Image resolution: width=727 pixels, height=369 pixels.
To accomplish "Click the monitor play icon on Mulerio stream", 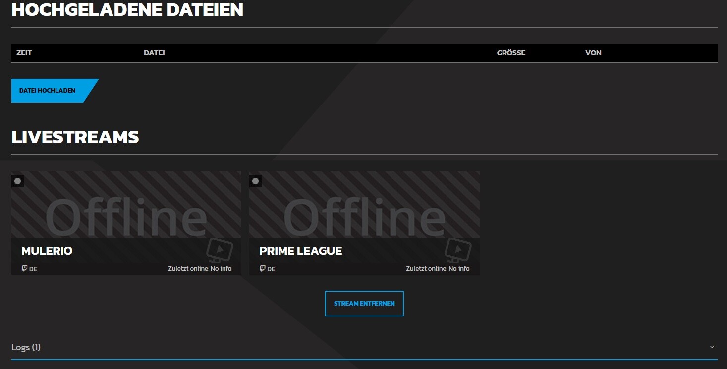I will (x=220, y=250).
